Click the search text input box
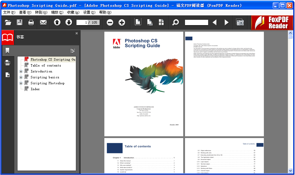This screenshot has width=295, height=175. 196,22
